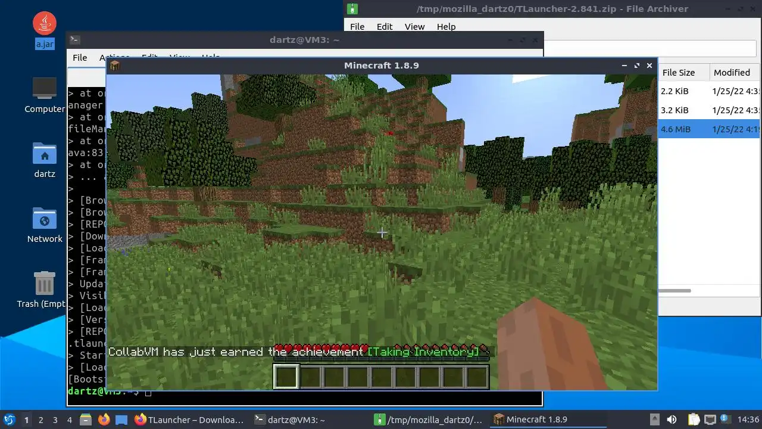Click the 14:36 clock in the taskbar
Image resolution: width=762 pixels, height=429 pixels.
tap(748, 419)
